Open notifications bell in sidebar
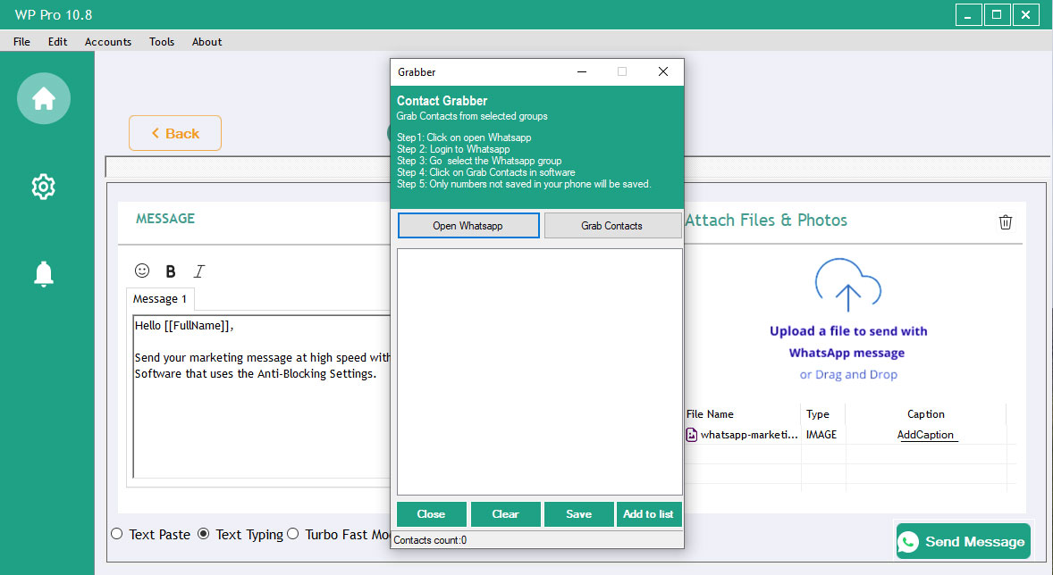1053x575 pixels. 44,274
